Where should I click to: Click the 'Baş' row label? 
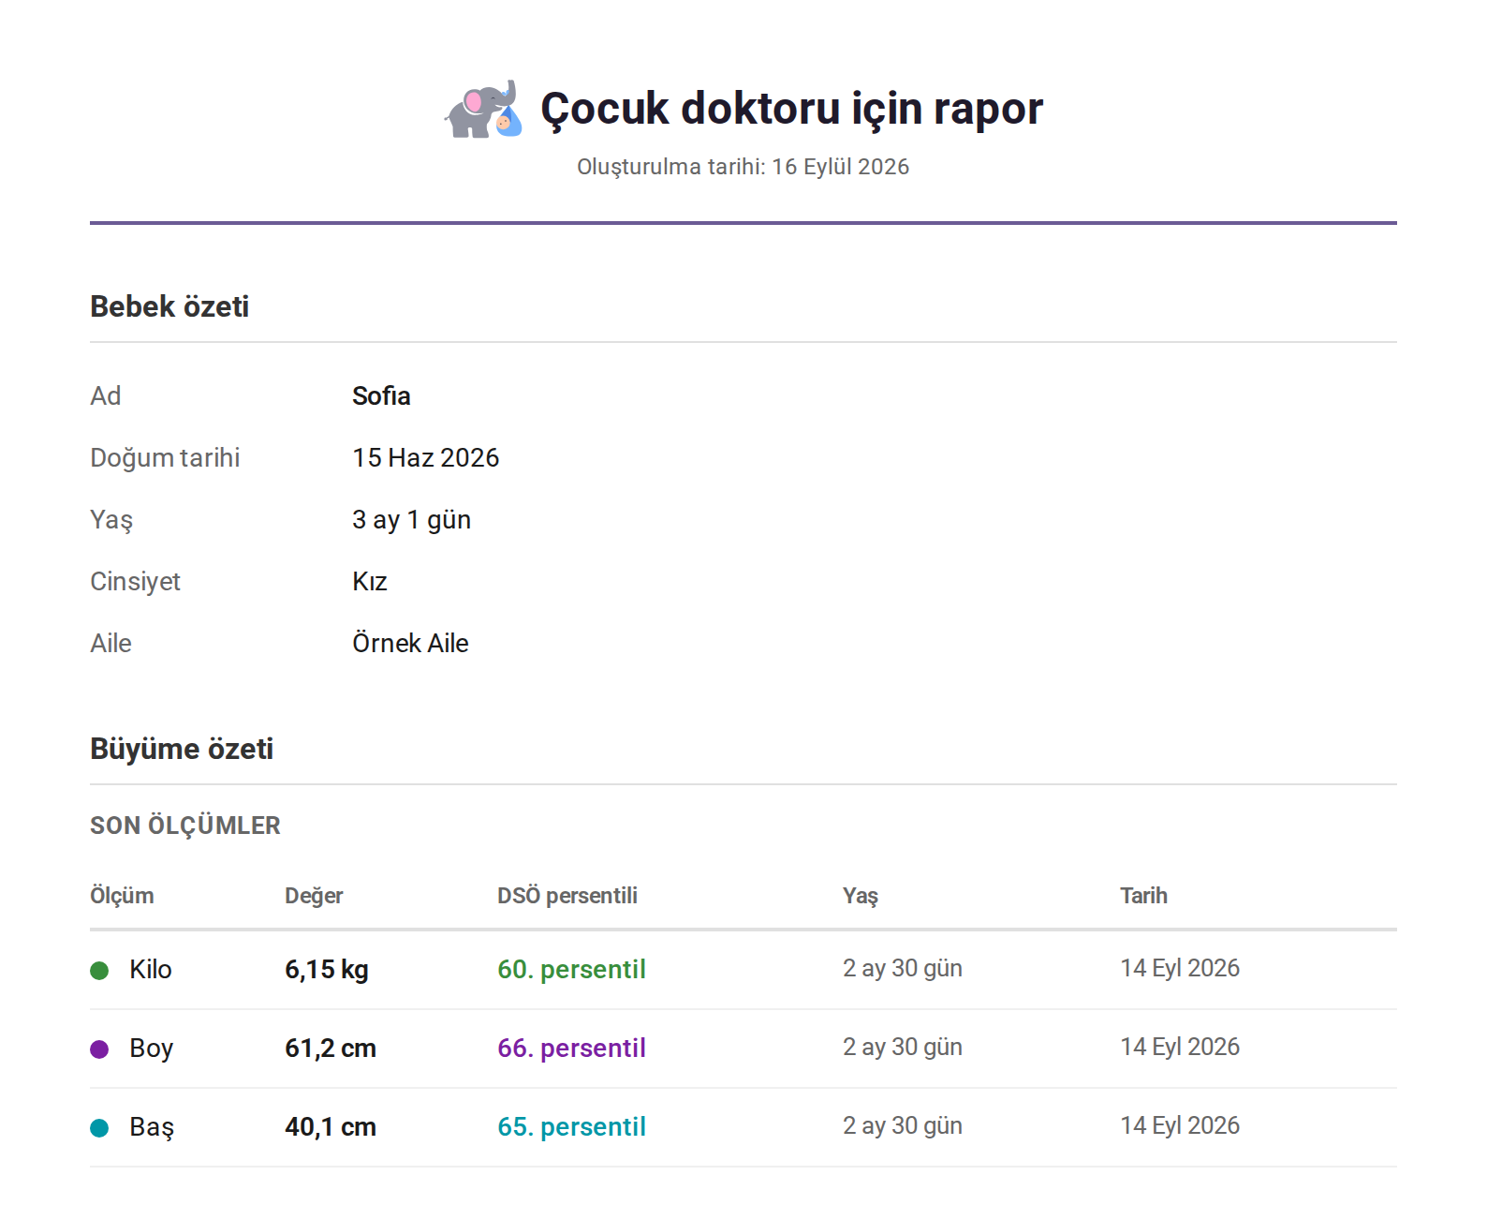coord(152,1126)
